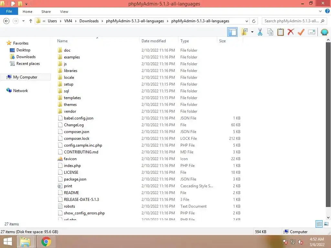Open the View ribbon tab
The height and width of the screenshot is (248, 331).
coord(64,12)
